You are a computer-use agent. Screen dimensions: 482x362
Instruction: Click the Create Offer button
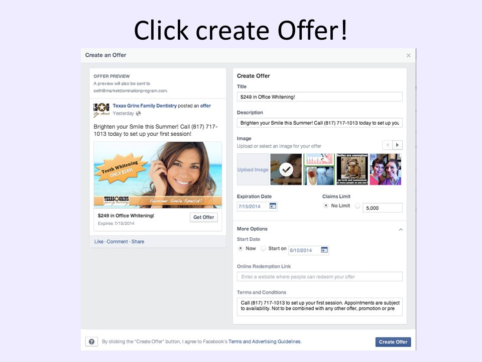(x=393, y=342)
